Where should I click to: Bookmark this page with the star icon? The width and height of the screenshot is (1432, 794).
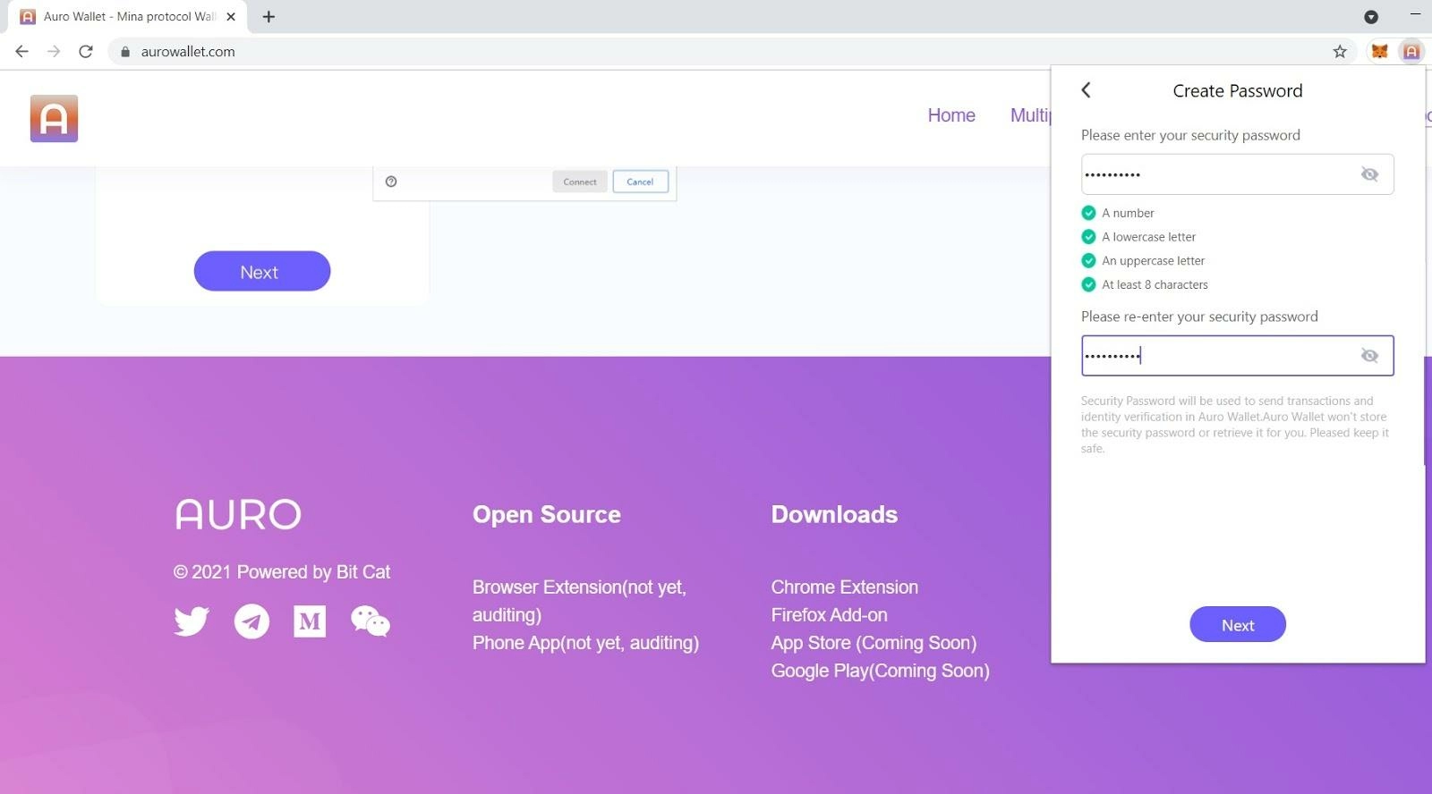pos(1340,51)
